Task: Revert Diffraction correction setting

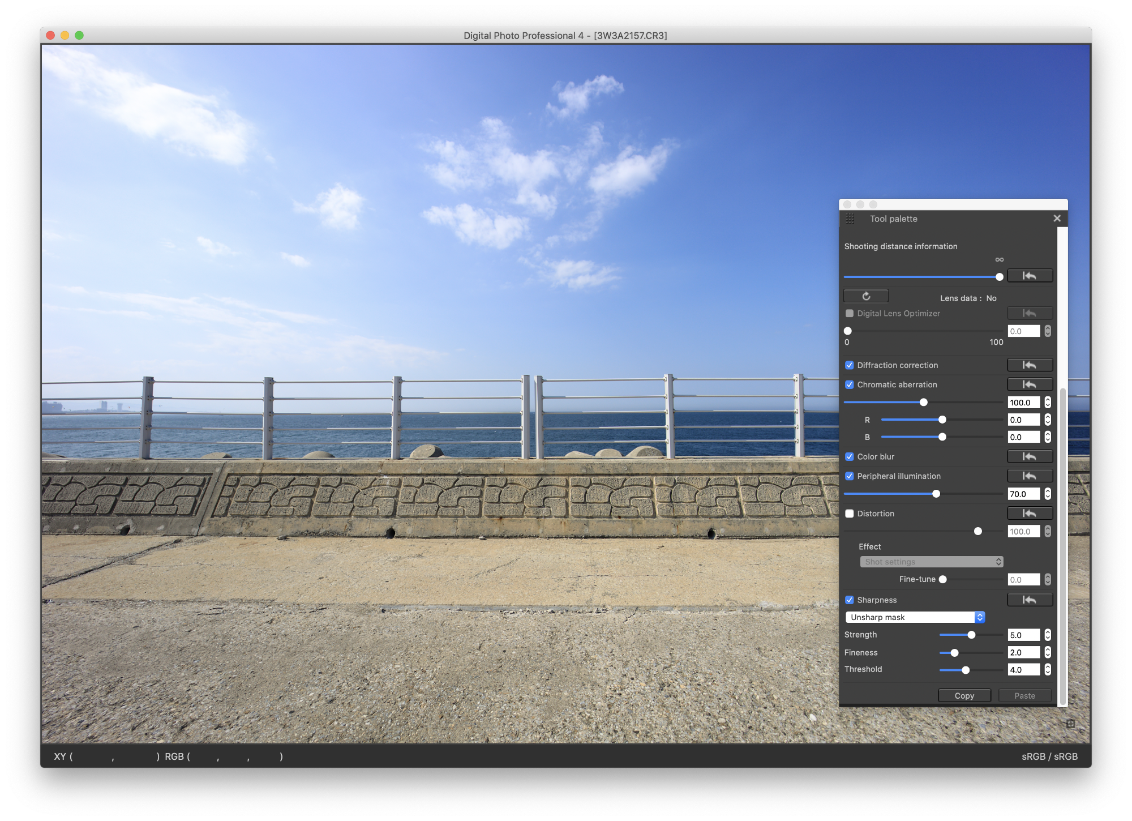Action: pos(1030,365)
